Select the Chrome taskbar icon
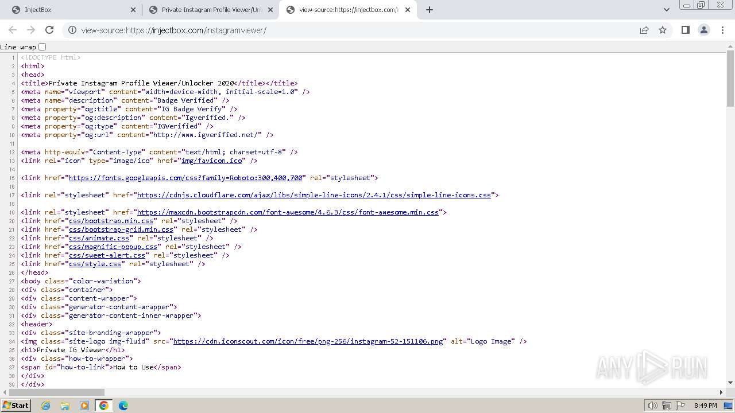The image size is (735, 413). point(104,406)
